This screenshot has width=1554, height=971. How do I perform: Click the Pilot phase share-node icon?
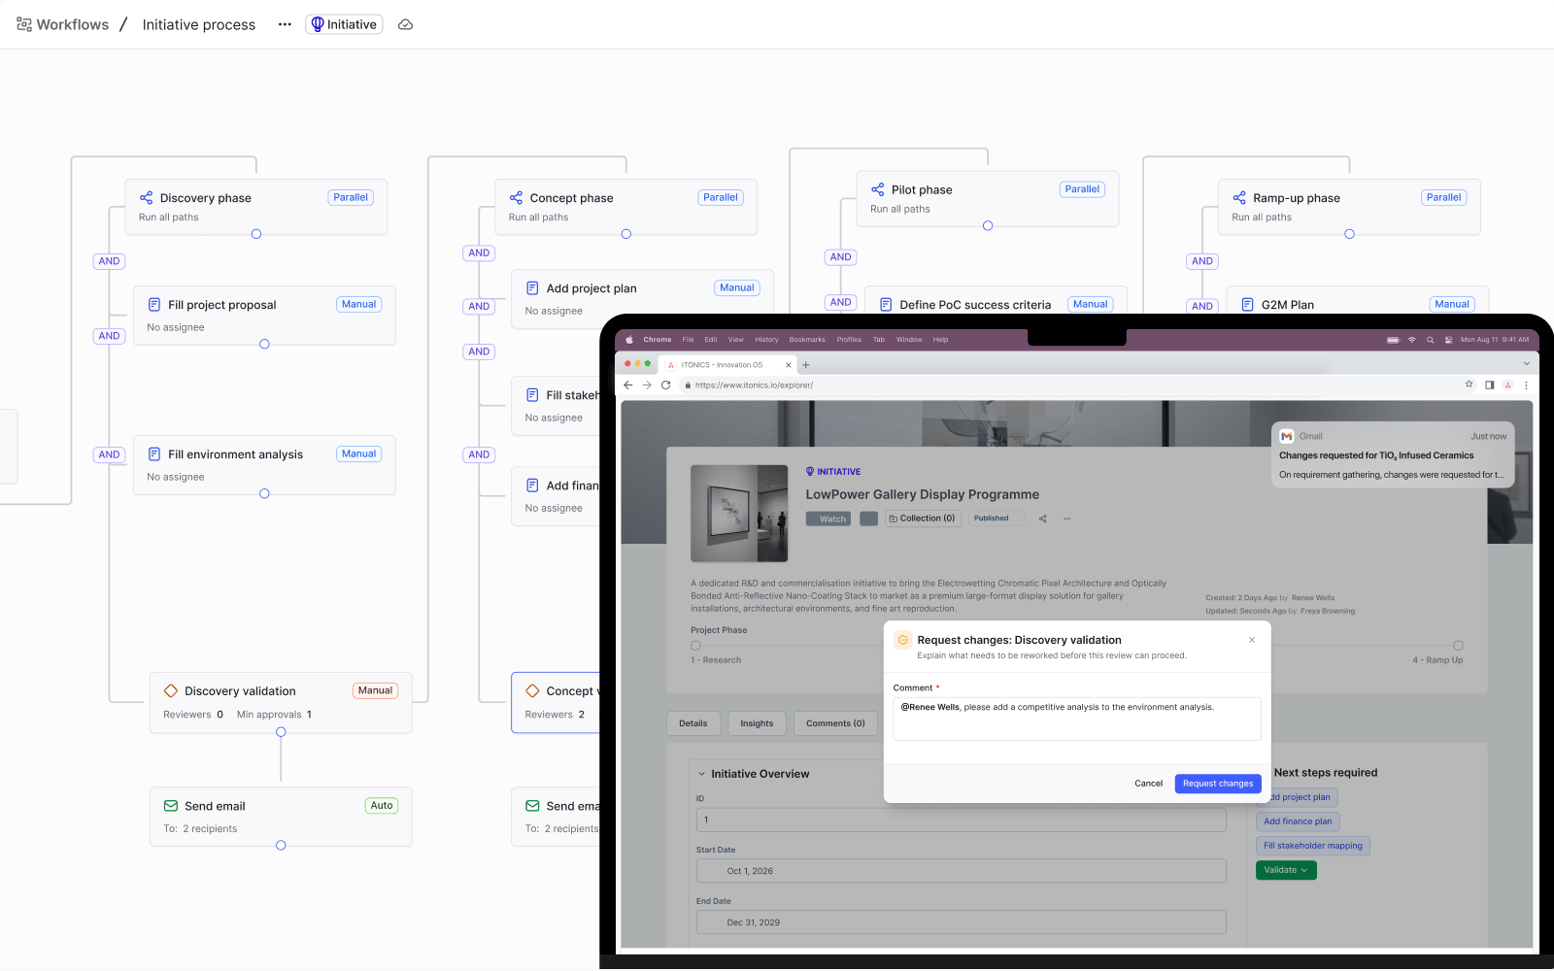[x=878, y=189]
